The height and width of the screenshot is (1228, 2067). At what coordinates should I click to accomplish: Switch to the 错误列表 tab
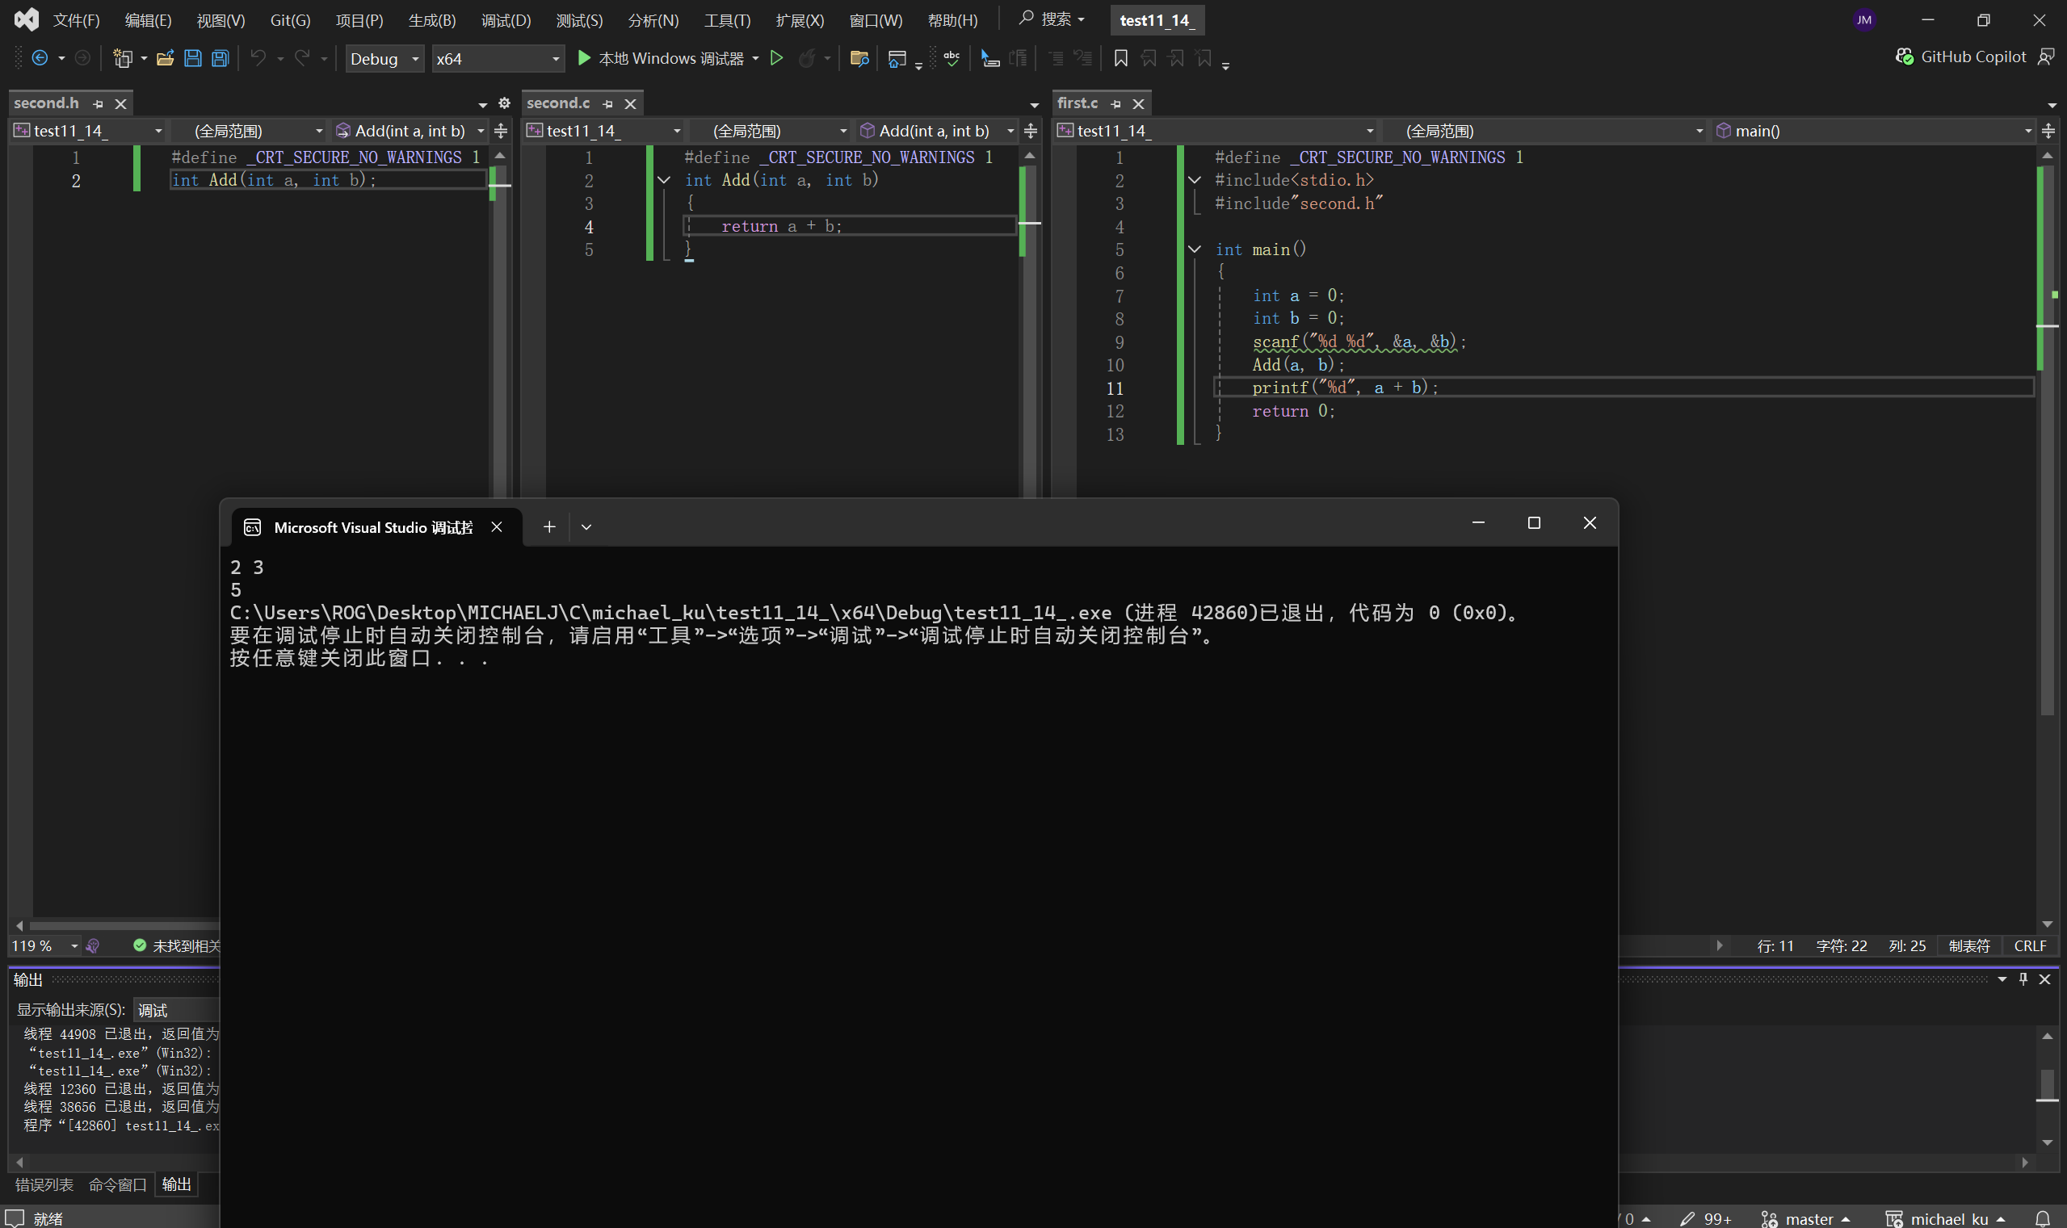coord(44,1184)
